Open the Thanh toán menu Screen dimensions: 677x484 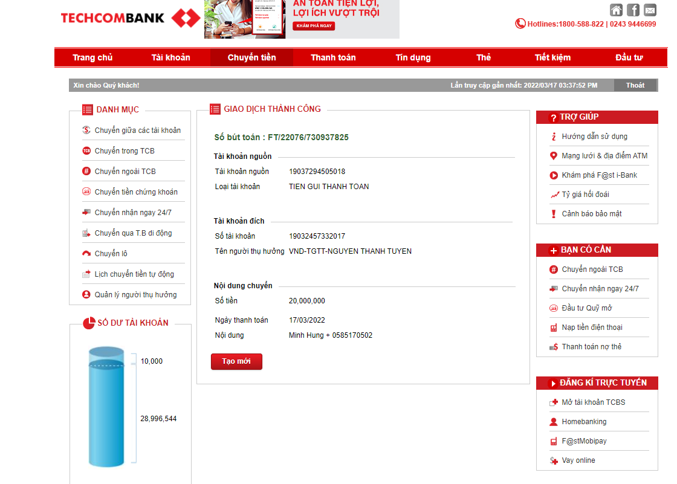333,57
